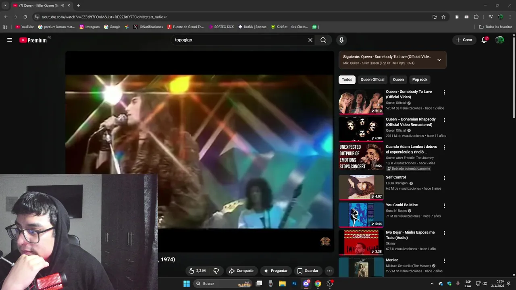Open options for Maniac video

444,261
